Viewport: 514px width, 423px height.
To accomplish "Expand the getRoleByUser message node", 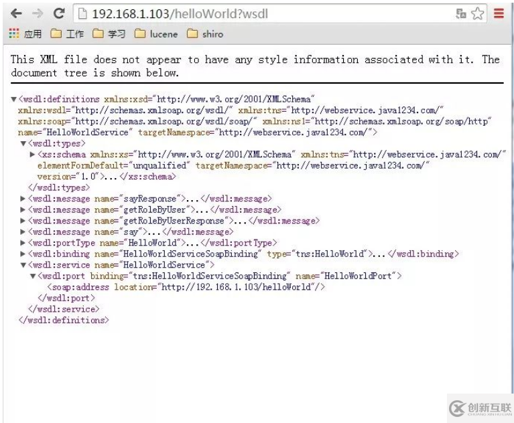I will [23, 209].
